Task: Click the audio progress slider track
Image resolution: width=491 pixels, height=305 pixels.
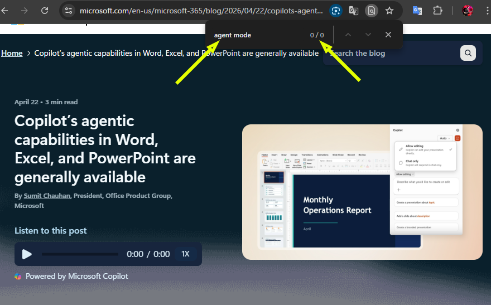Action: pyautogui.click(x=80, y=254)
